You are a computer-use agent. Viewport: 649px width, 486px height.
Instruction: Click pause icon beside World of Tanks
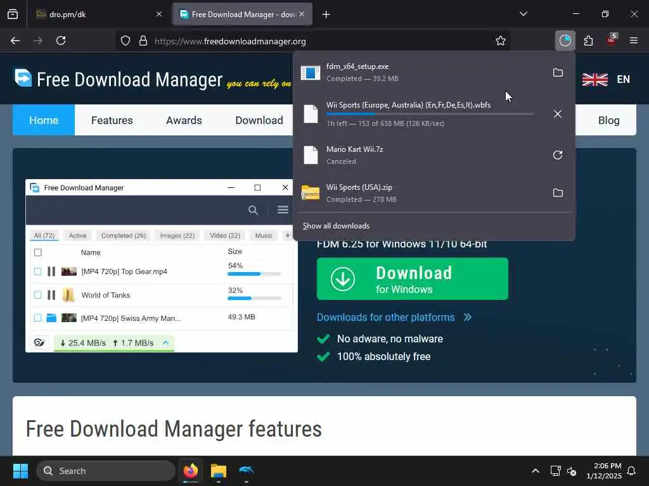click(x=51, y=295)
